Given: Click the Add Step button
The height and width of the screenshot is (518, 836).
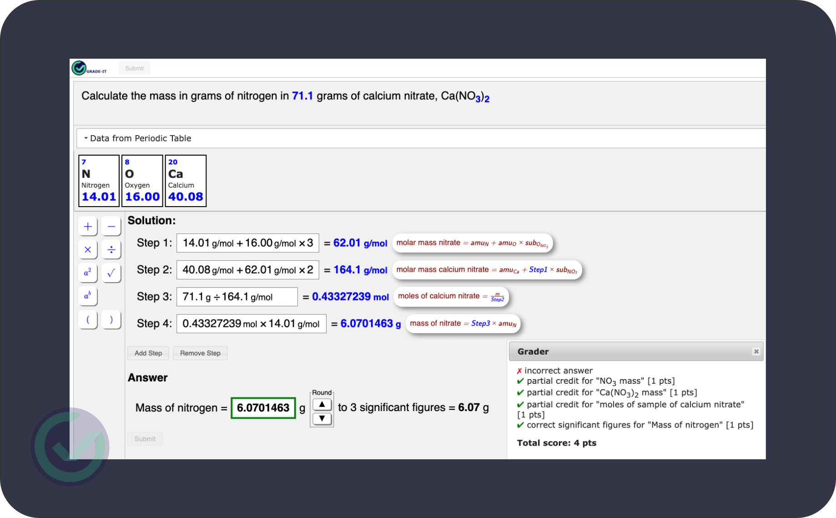Looking at the screenshot, I should pyautogui.click(x=148, y=353).
